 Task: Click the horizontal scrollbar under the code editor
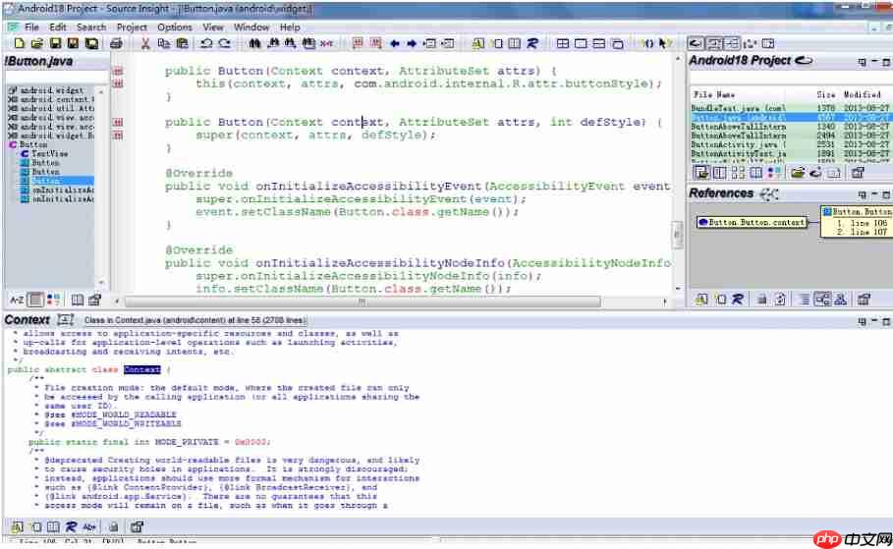363,302
